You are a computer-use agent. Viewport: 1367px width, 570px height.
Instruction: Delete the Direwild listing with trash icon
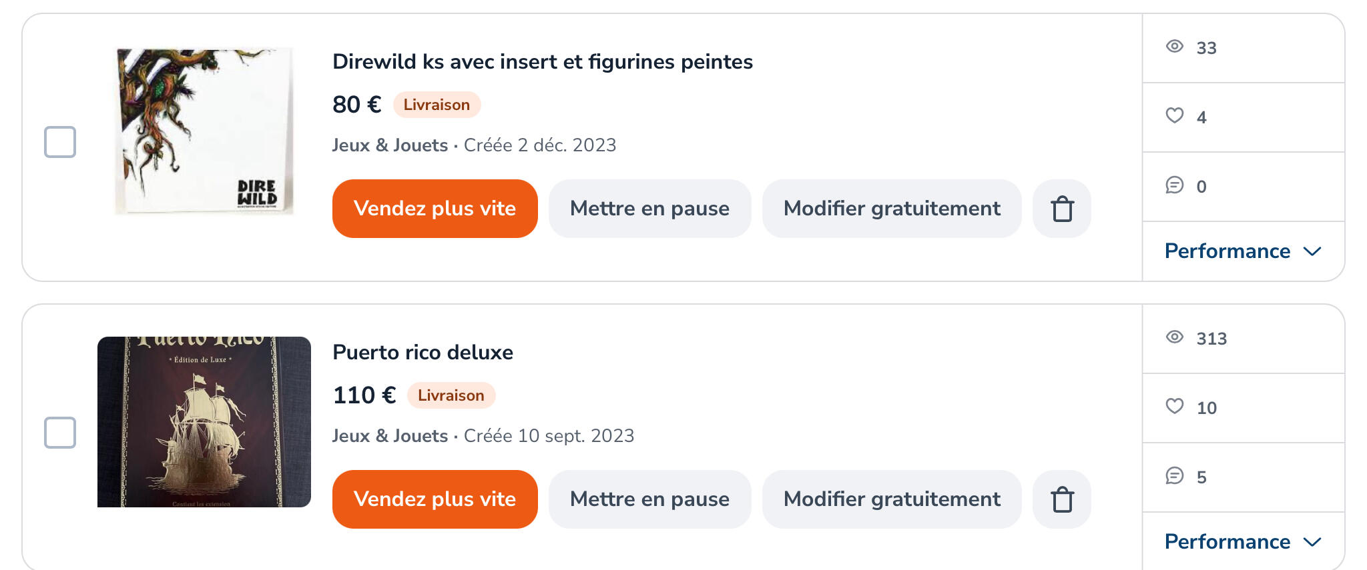click(1062, 209)
